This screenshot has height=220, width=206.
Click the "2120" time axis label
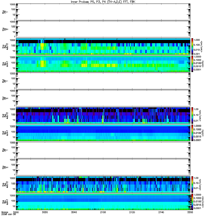point(132,212)
